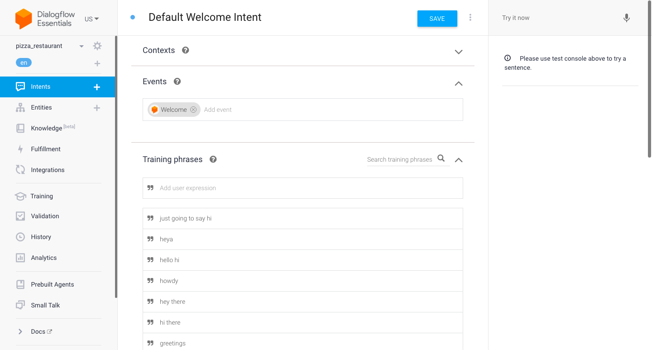Select training phrase 'just going to say hi'
Screen dimensions: 652x350
click(x=303, y=218)
